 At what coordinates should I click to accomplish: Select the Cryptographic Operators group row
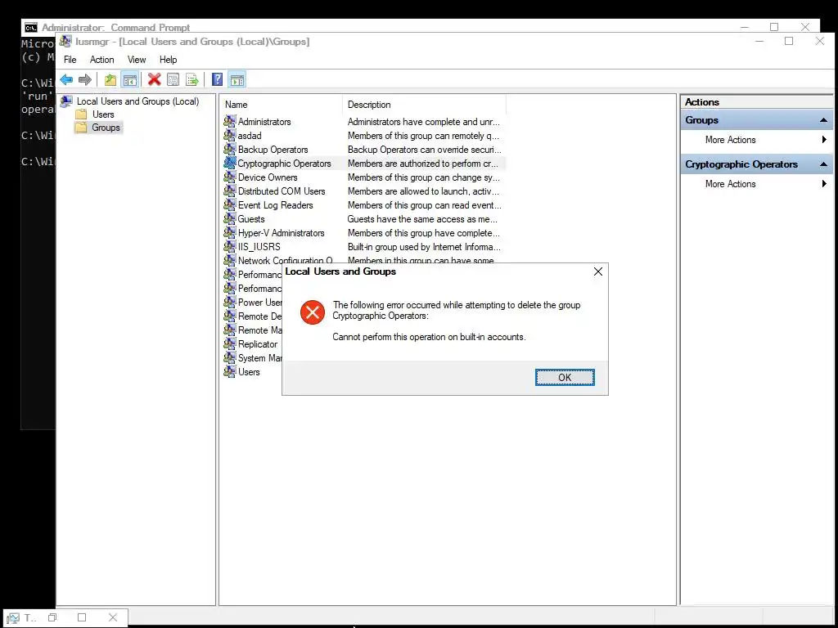tap(364, 164)
